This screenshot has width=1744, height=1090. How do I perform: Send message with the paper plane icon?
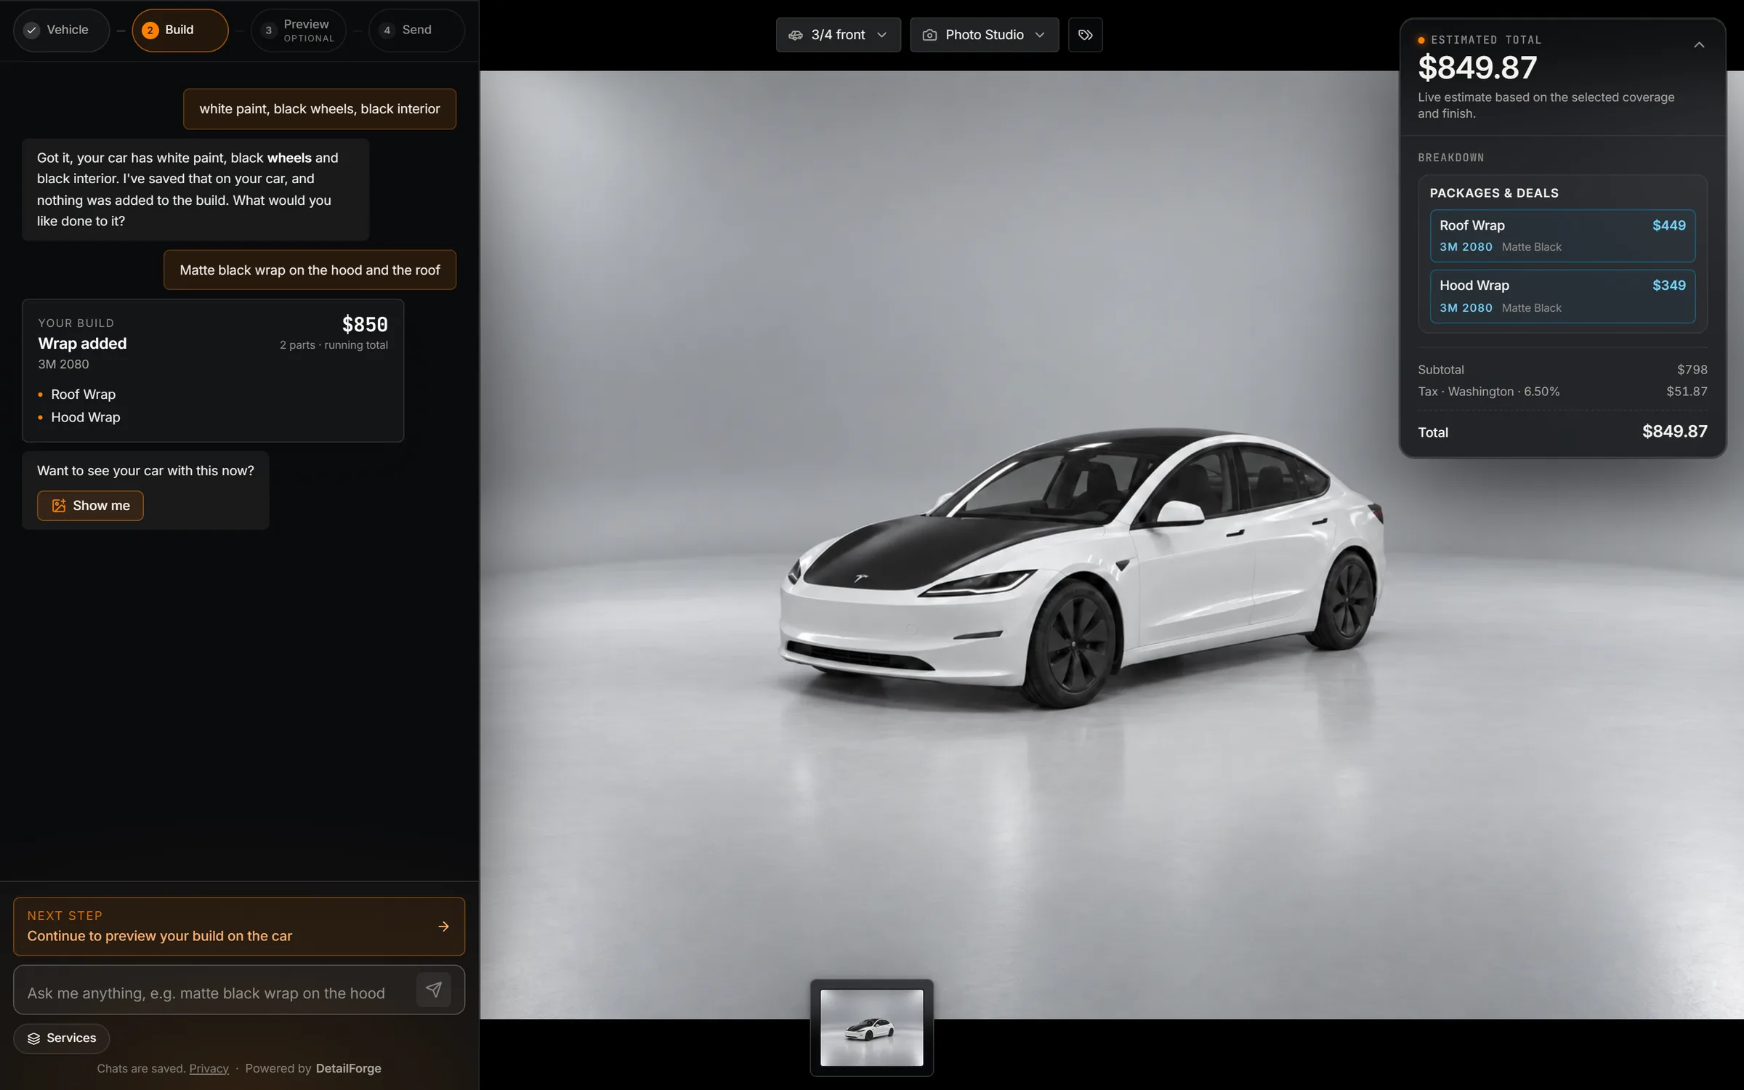click(x=434, y=990)
